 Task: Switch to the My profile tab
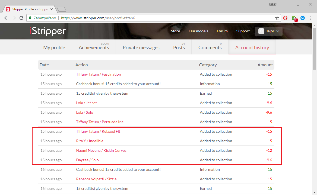coord(54,47)
